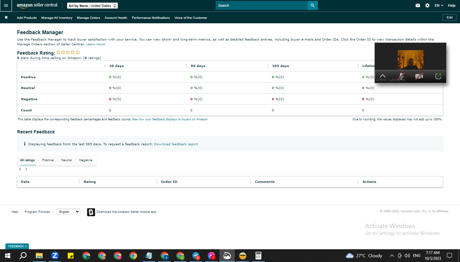The height and width of the screenshot is (262, 460).
Task: Open 'See how your feedback displays' link
Action: click(170, 119)
